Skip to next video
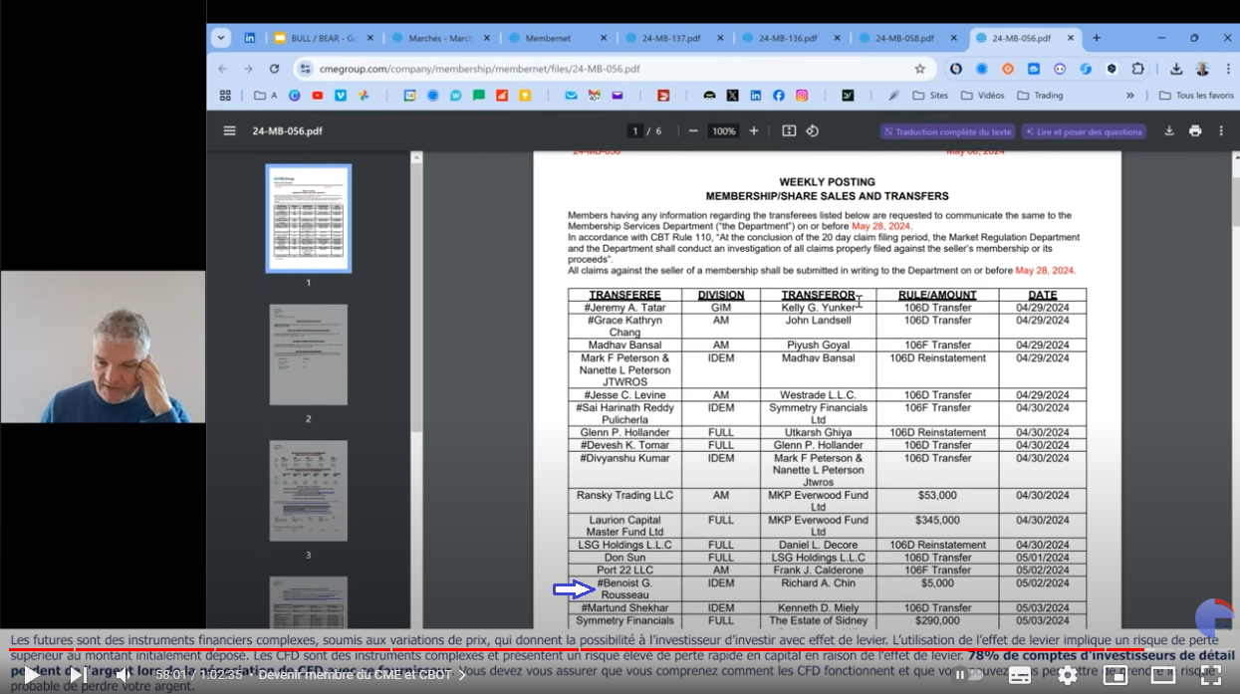The width and height of the screenshot is (1240, 694). coord(77,675)
